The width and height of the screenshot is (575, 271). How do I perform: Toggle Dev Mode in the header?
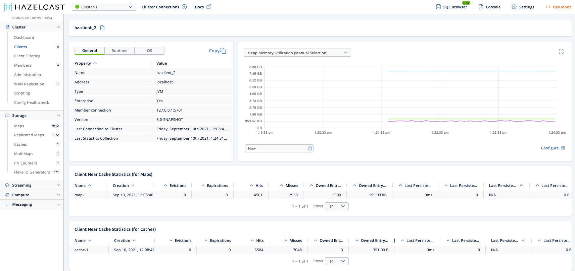[x=558, y=7]
